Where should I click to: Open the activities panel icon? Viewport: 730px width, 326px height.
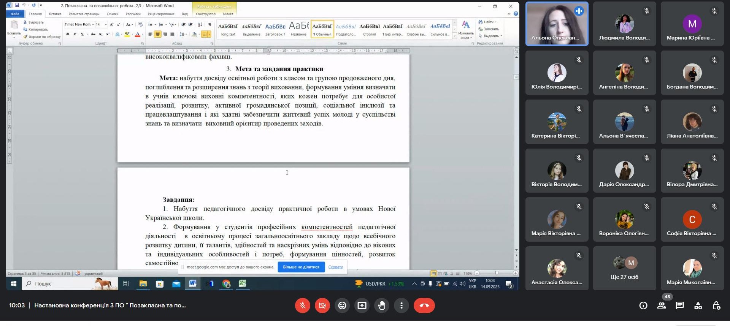pos(698,305)
